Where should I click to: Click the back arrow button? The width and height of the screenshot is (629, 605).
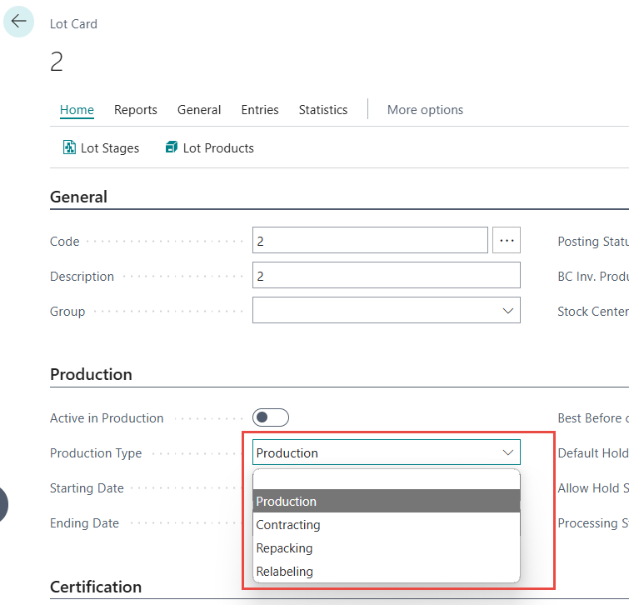(x=18, y=22)
